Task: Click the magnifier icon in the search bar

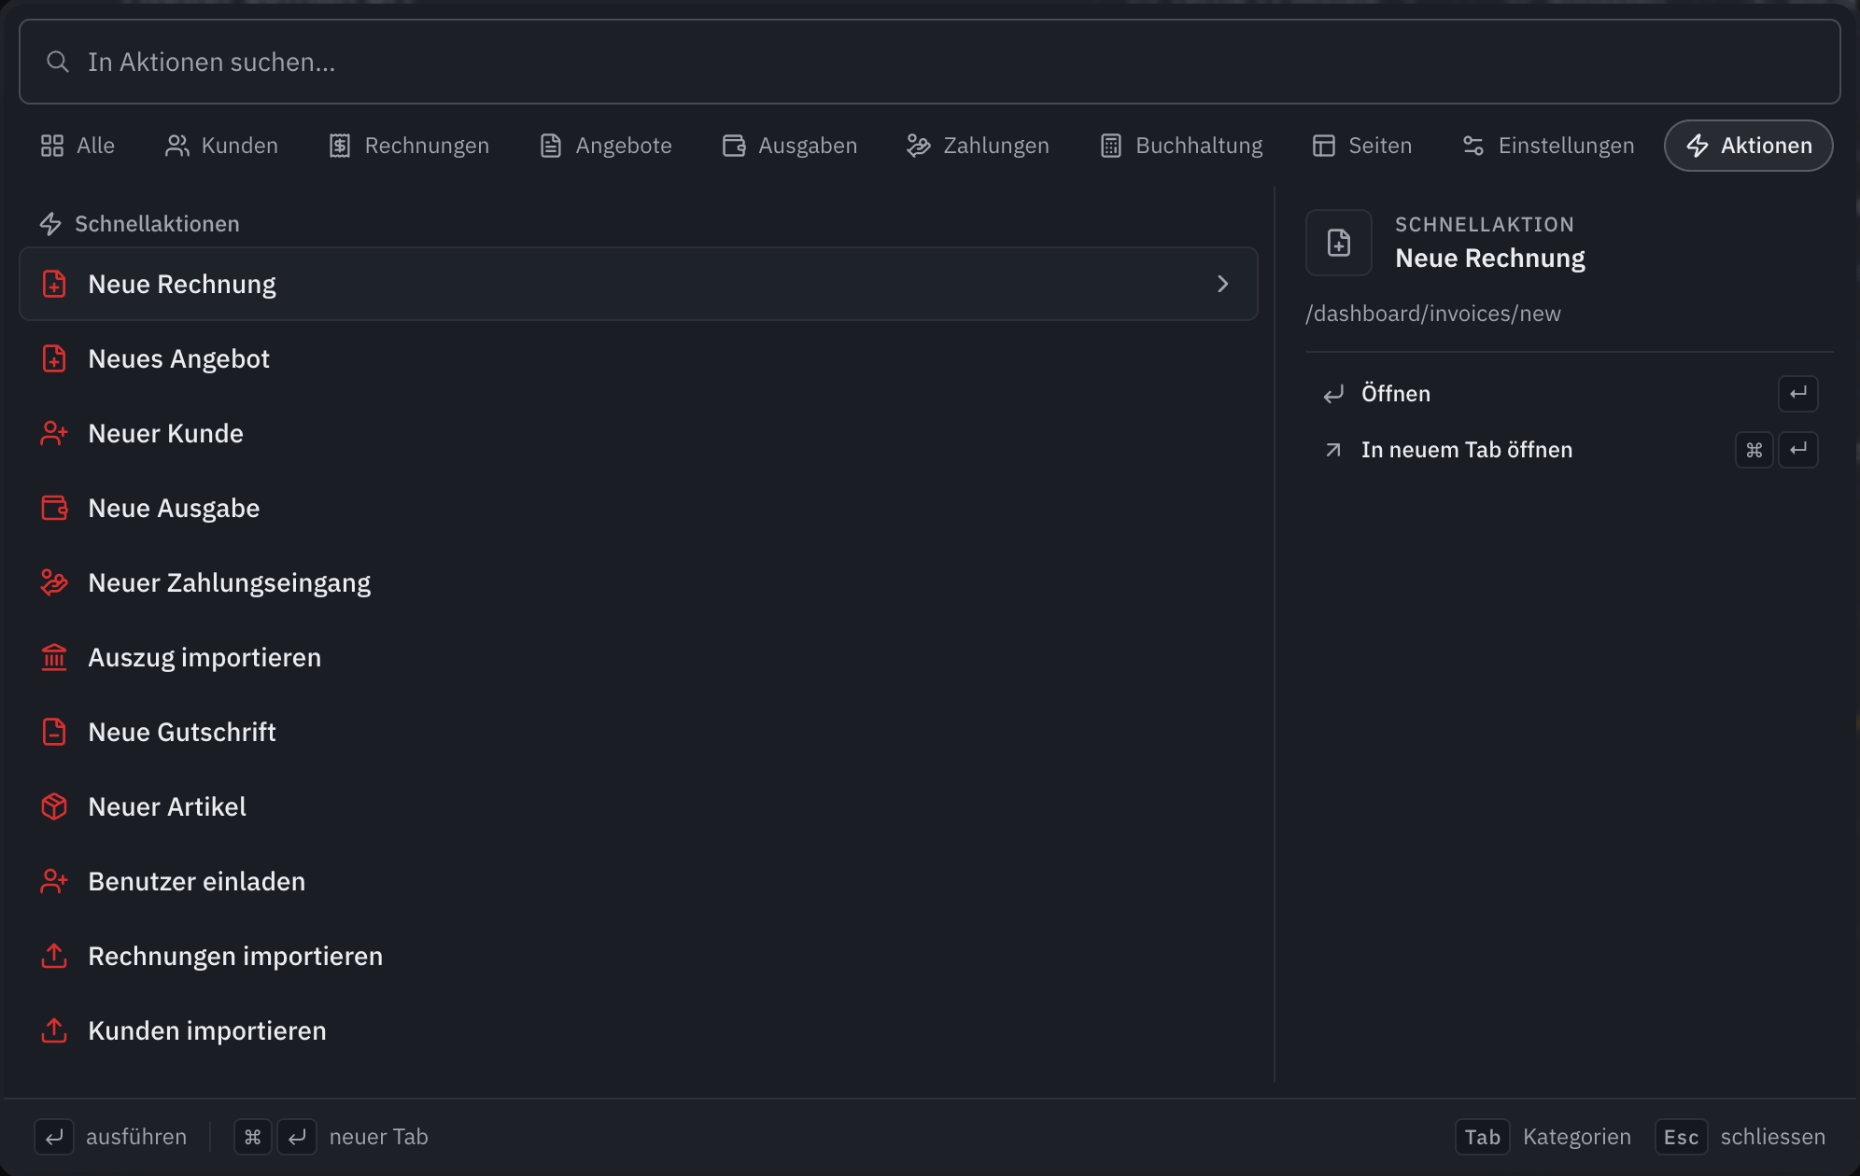Action: point(58,62)
